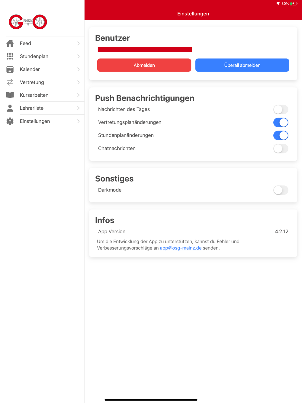Image resolution: width=302 pixels, height=403 pixels.
Task: Tap the blue Überall abmelden button
Action: [242, 65]
